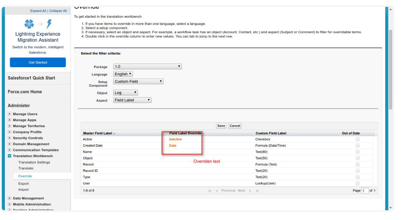Screen dimensions: 404x220
Task: Click the Date override cell
Action: [173, 146]
